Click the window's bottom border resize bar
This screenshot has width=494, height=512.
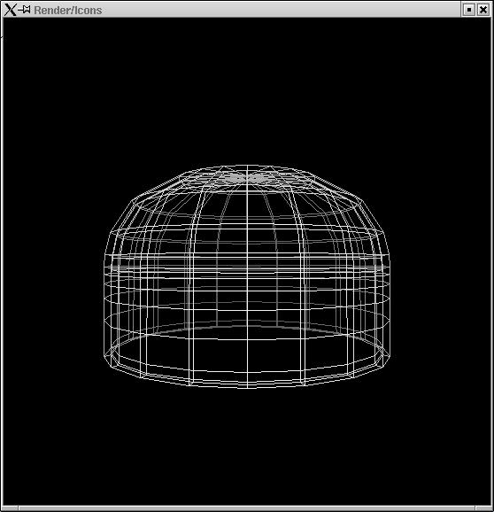point(247,508)
